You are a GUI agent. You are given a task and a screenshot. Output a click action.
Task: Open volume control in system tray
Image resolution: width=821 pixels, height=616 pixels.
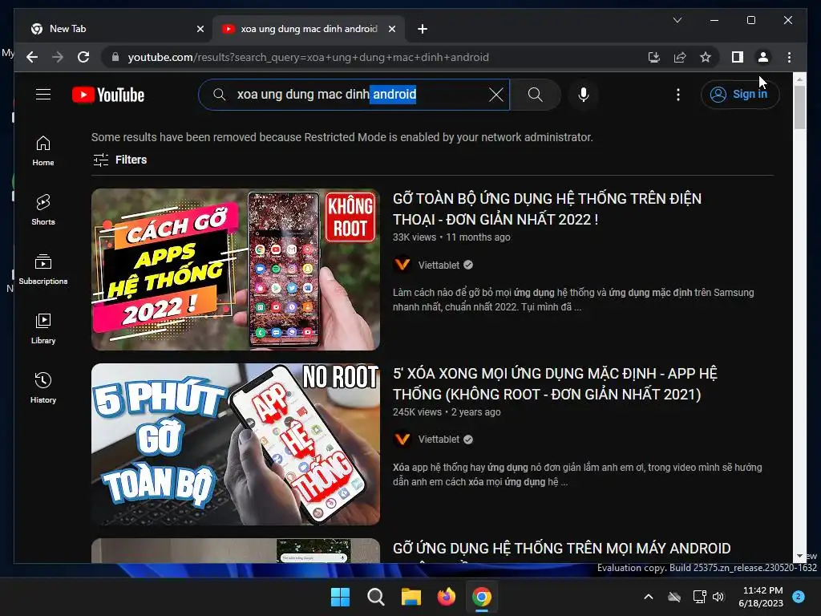[x=718, y=597]
